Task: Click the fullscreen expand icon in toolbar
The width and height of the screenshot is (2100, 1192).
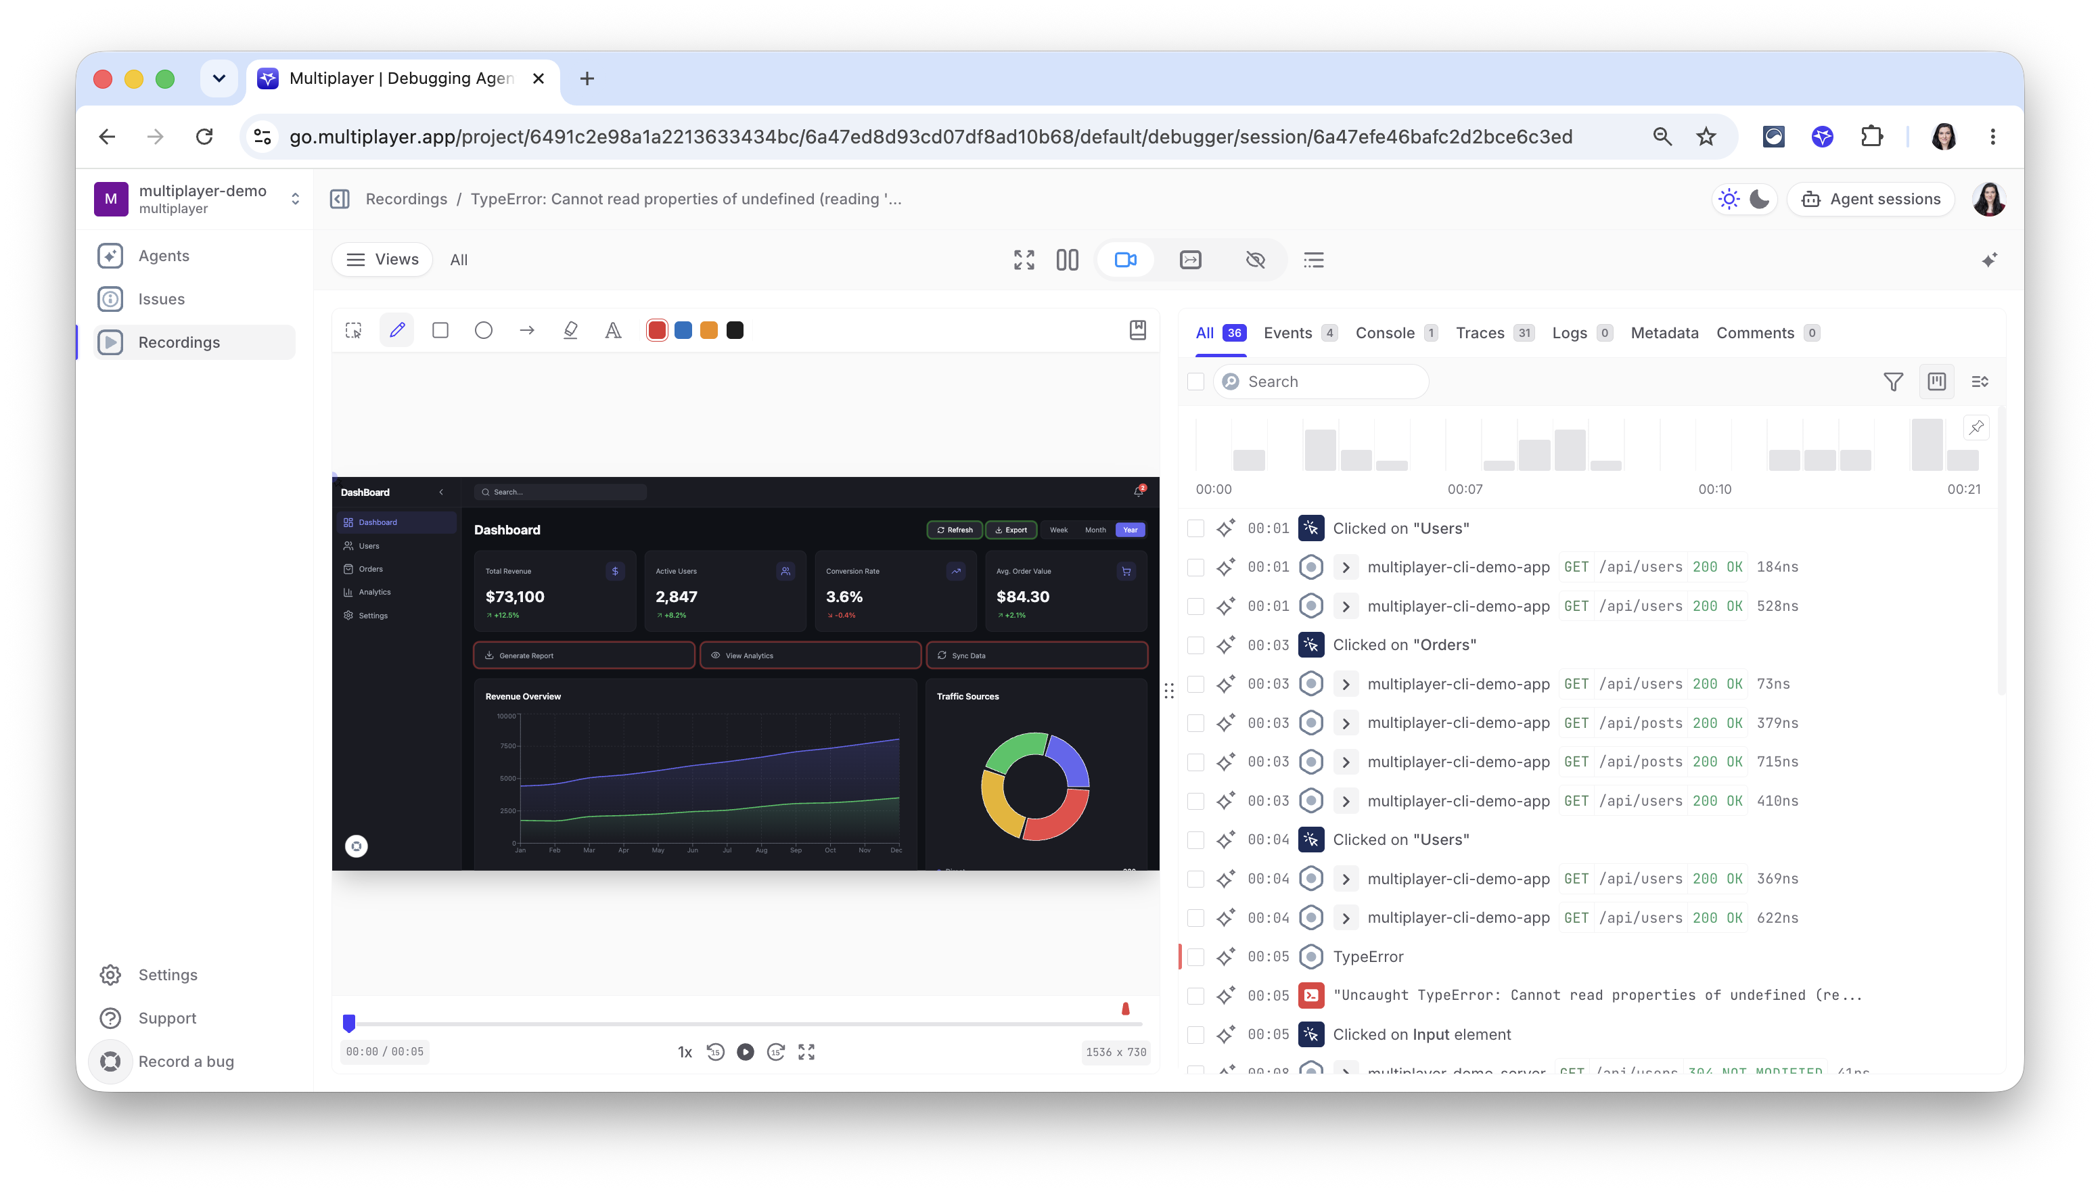Action: point(1024,260)
